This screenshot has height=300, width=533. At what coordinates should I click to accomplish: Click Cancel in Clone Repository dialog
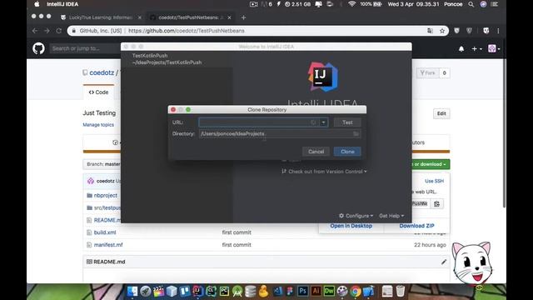[316, 152]
